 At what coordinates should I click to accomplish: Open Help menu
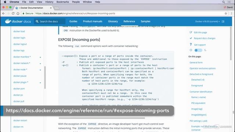[97, 2]
